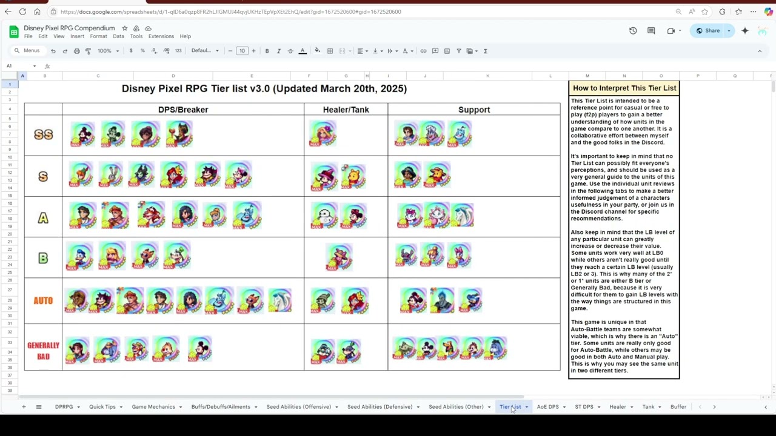Format cells as percent

[x=142, y=51]
